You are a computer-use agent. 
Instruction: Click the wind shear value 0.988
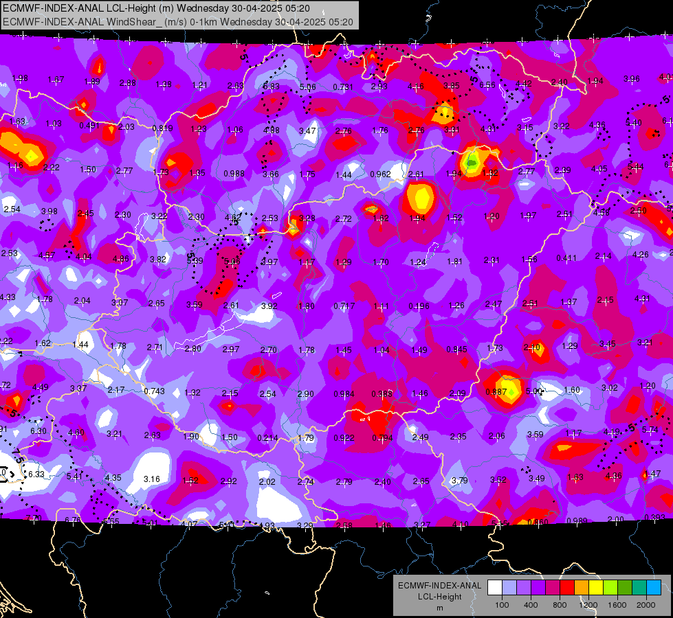(x=234, y=173)
